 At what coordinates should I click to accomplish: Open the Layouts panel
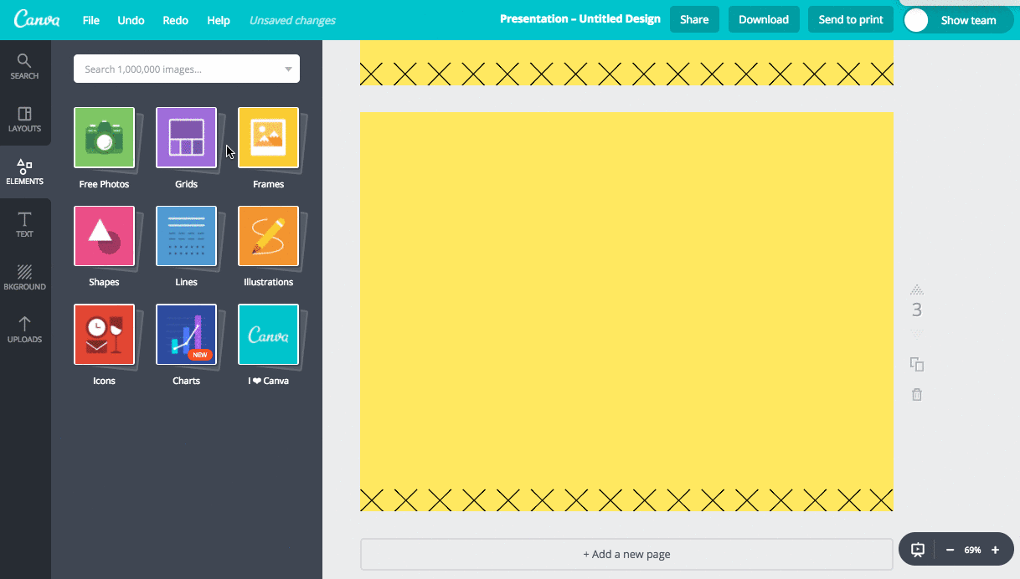25,119
